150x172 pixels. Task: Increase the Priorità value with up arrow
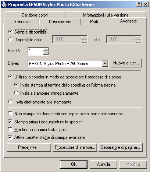tap(46, 50)
